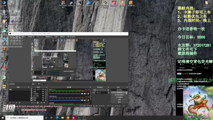The image size is (213, 120).
Task: Move source down in sources toolbar
Action: tap(44, 103)
